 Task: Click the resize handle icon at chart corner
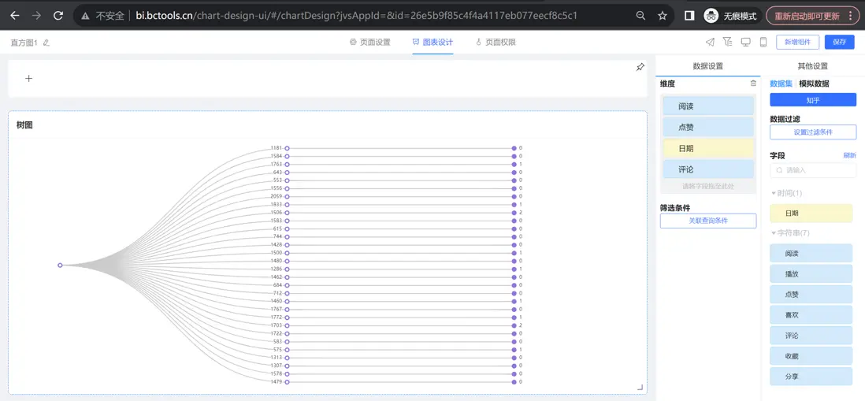tap(640, 387)
